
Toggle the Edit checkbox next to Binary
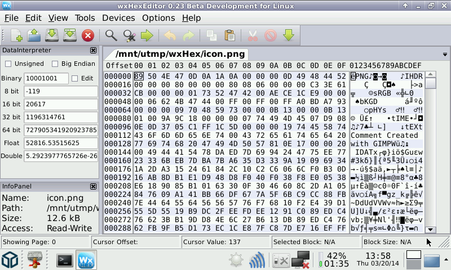[75, 78]
